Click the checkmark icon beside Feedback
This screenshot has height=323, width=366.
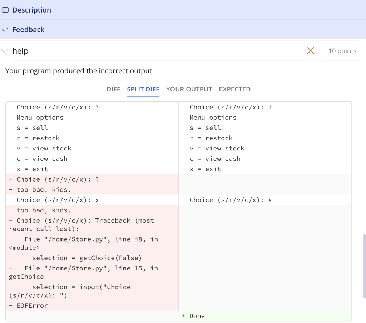pyautogui.click(x=5, y=29)
